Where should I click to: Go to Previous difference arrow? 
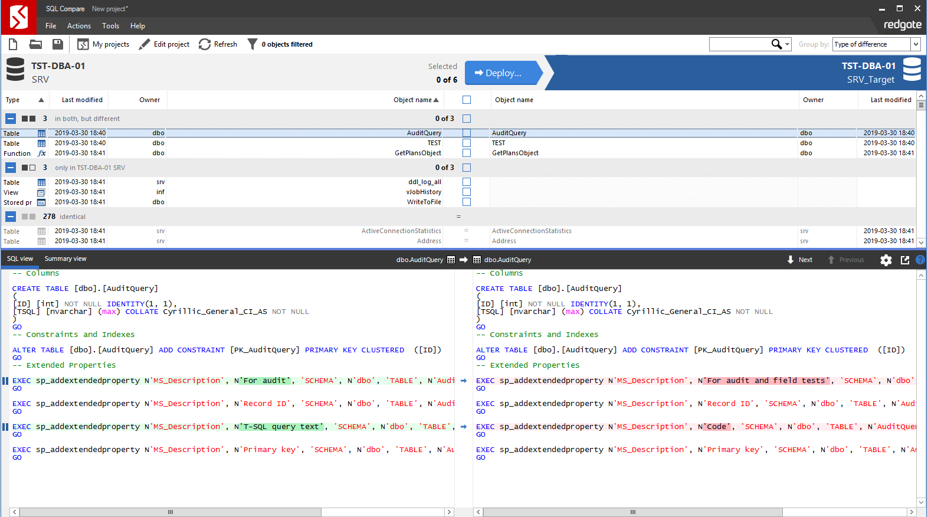click(846, 260)
